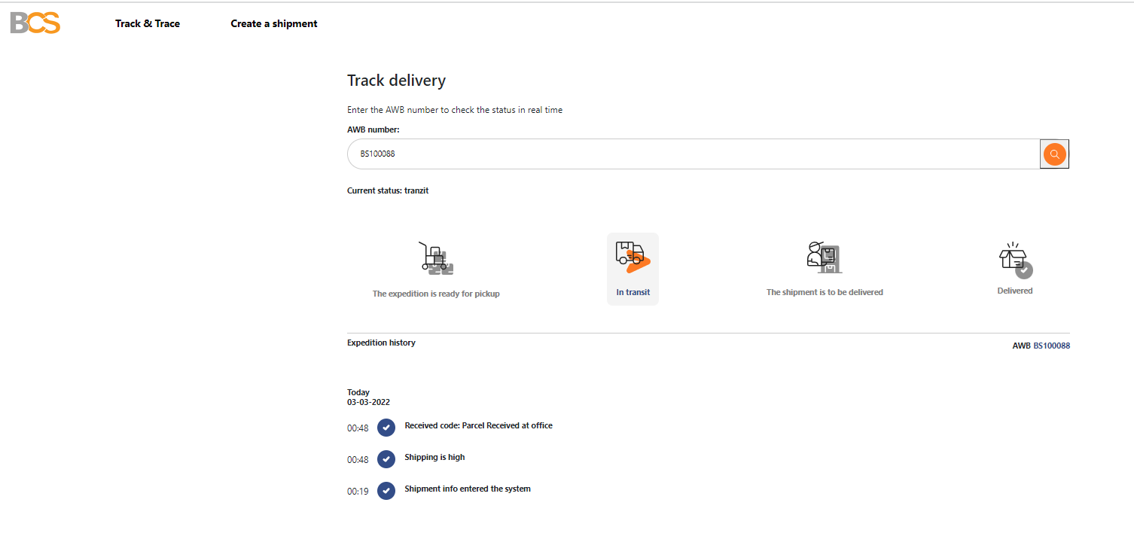Open the AWB BS100088 link
The width and height of the screenshot is (1134, 533).
1051,346
